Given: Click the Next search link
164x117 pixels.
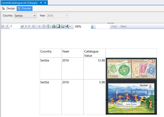Looking at the screenshot, I should pos(123,26).
